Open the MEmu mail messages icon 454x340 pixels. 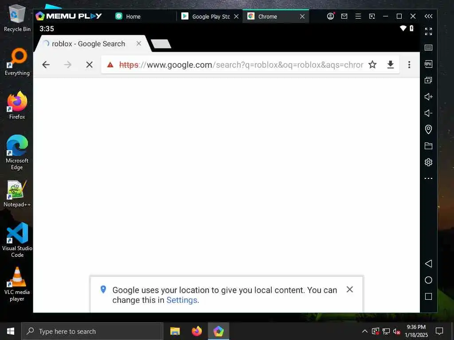tap(344, 16)
